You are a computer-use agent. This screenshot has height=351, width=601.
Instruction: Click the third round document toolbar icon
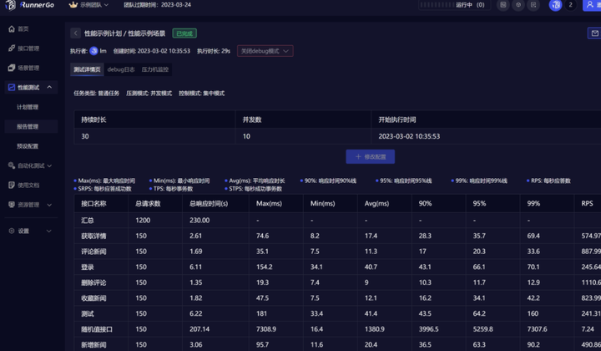tap(533, 5)
